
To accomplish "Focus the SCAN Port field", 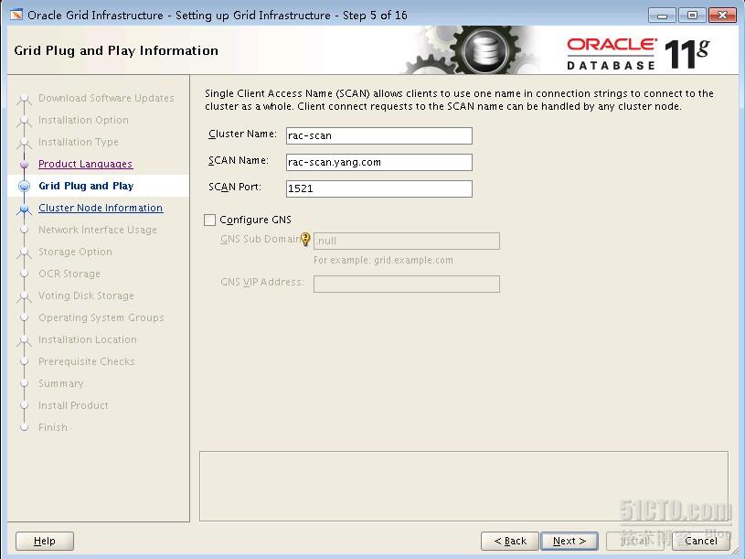I will [379, 188].
